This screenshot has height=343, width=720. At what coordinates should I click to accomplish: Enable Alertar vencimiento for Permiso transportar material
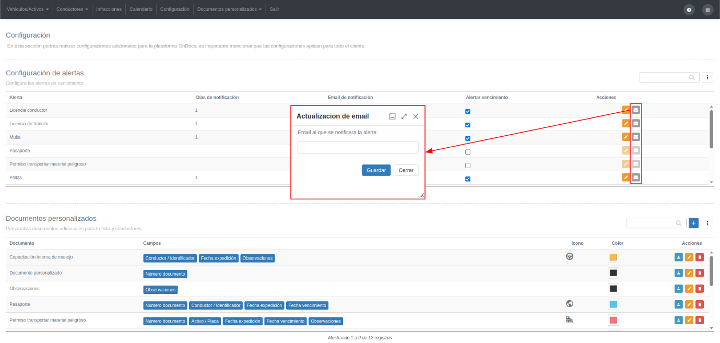pyautogui.click(x=468, y=165)
